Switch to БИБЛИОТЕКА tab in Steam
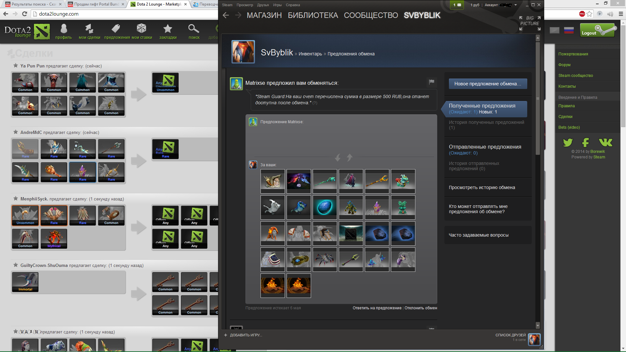Image resolution: width=626 pixels, height=352 pixels. pyautogui.click(x=313, y=15)
